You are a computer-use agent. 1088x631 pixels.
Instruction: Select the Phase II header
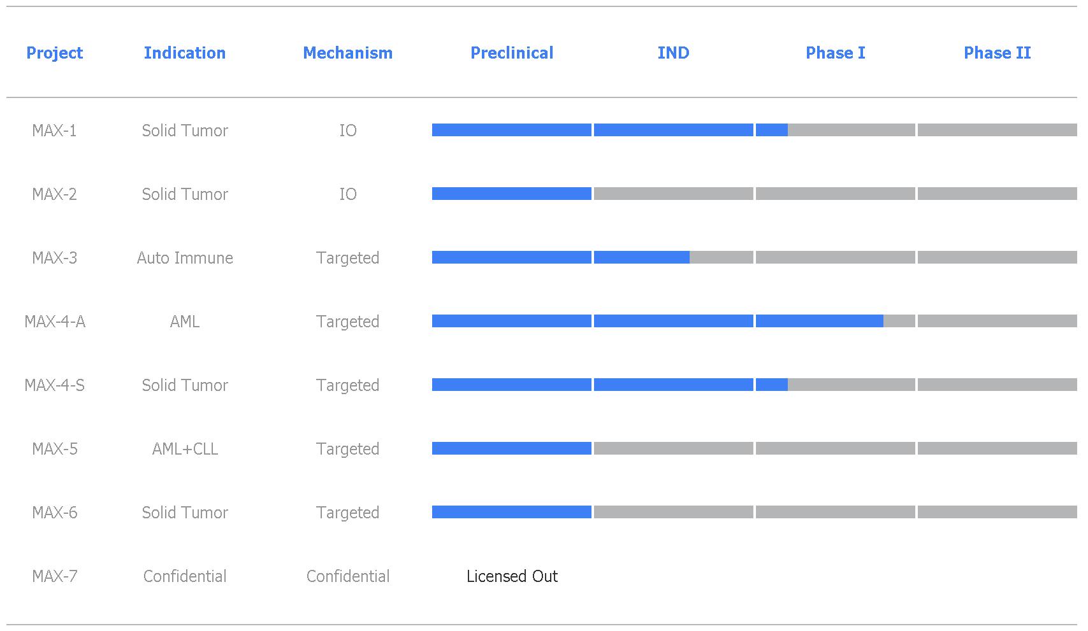pos(997,53)
